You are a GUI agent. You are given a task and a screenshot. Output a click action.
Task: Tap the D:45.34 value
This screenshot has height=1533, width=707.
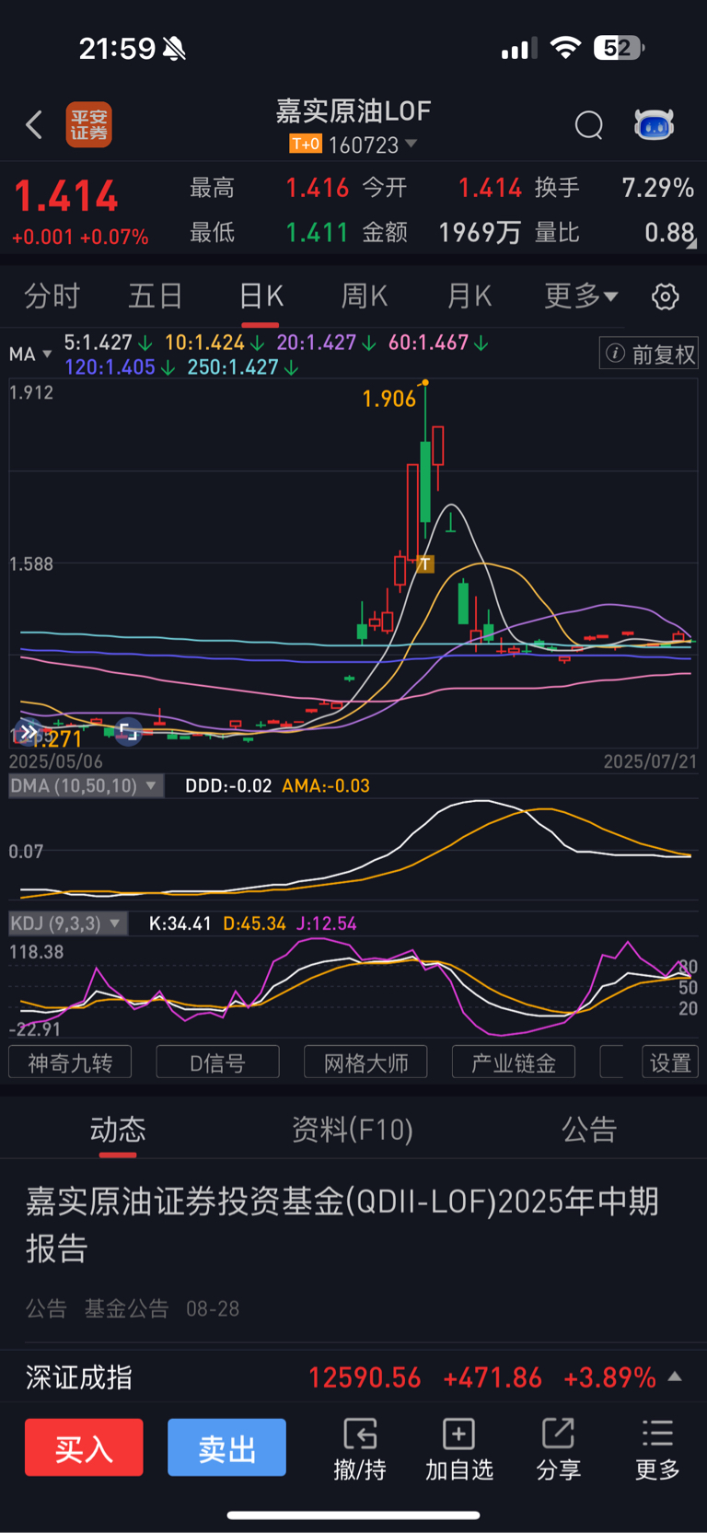(254, 923)
